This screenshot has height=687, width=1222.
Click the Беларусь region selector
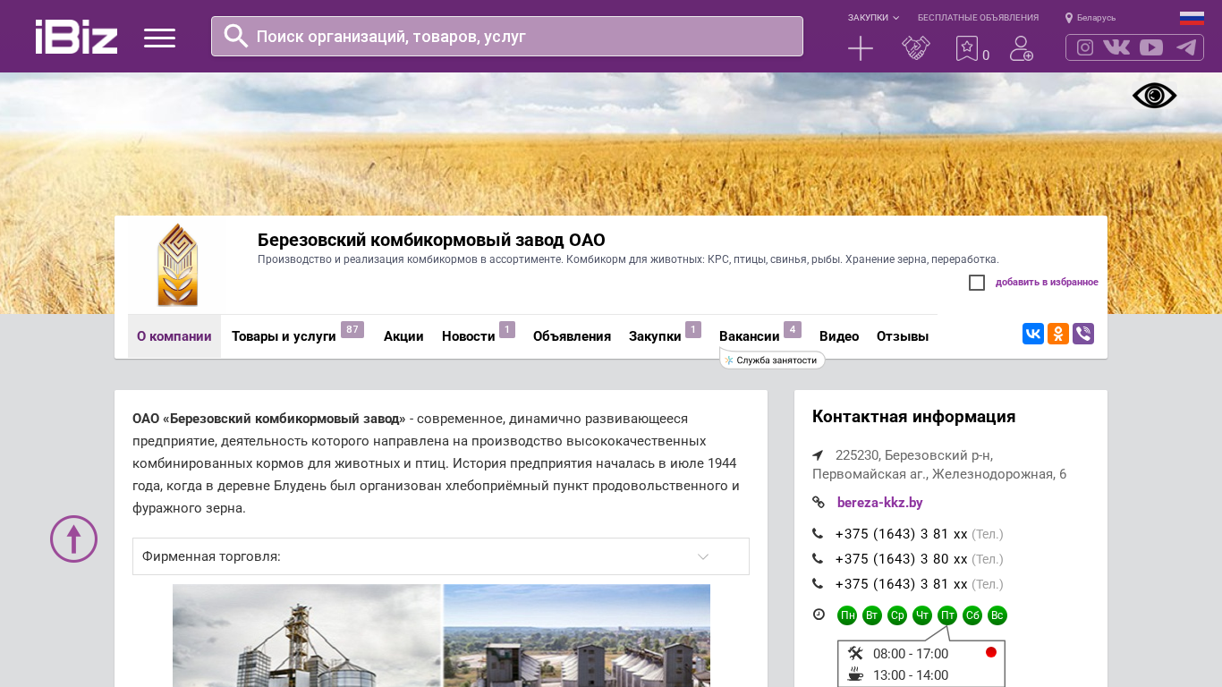coord(1096,18)
